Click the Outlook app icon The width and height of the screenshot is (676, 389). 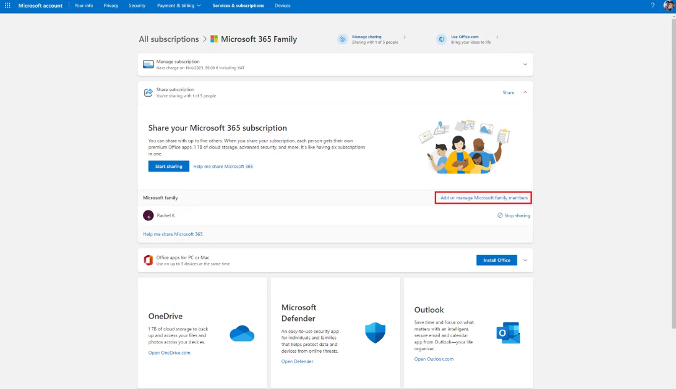click(509, 333)
